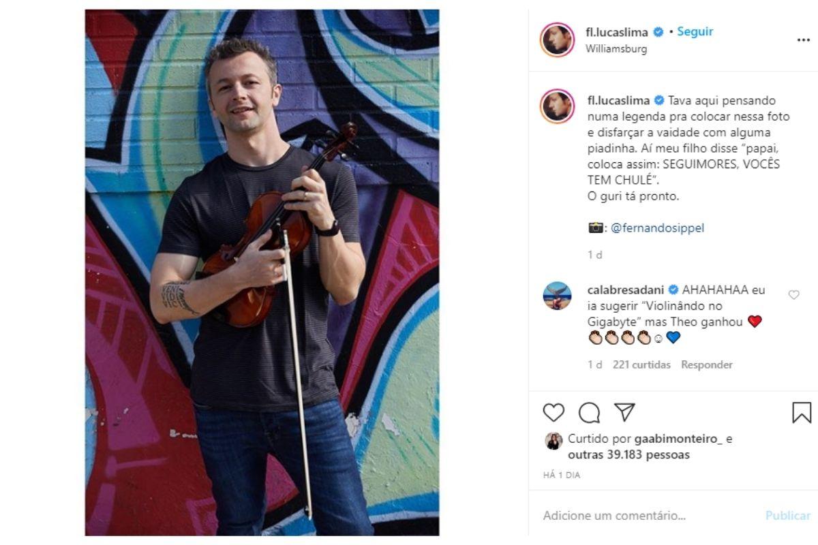View the 221 curtidas on comment

click(641, 364)
